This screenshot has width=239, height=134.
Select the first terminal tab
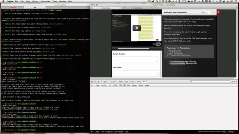tap(13, 7)
